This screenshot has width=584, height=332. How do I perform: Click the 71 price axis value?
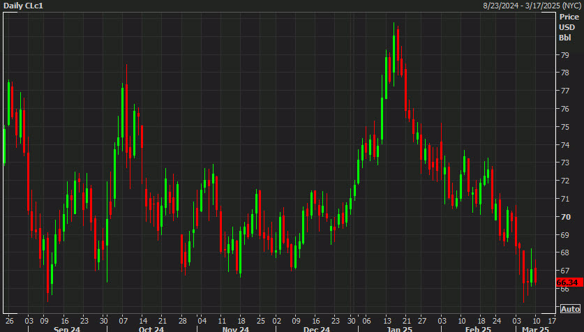click(565, 199)
